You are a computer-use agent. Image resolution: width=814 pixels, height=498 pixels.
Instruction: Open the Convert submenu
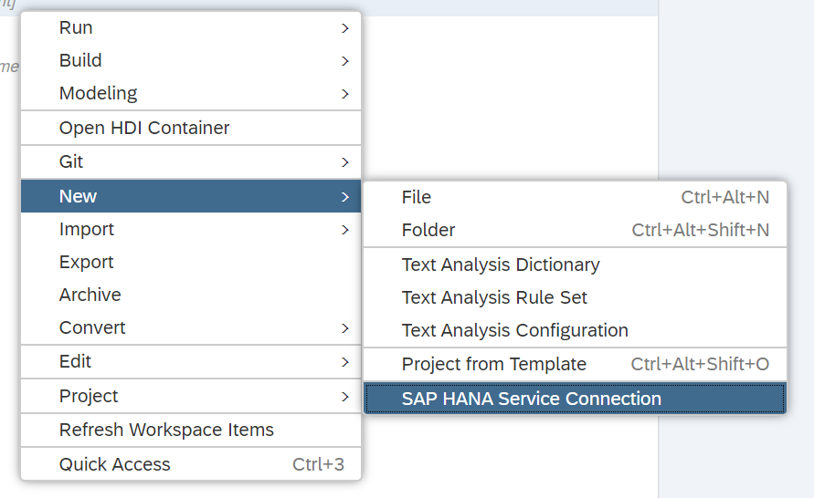click(x=191, y=328)
